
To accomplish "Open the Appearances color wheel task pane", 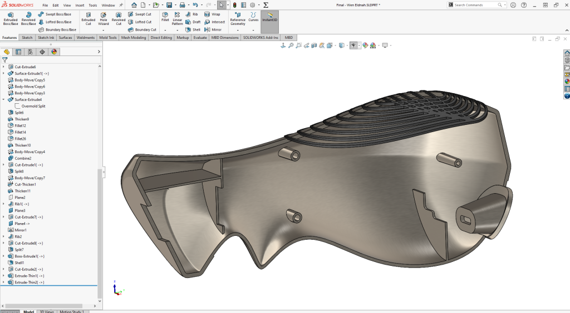I will 567,81.
